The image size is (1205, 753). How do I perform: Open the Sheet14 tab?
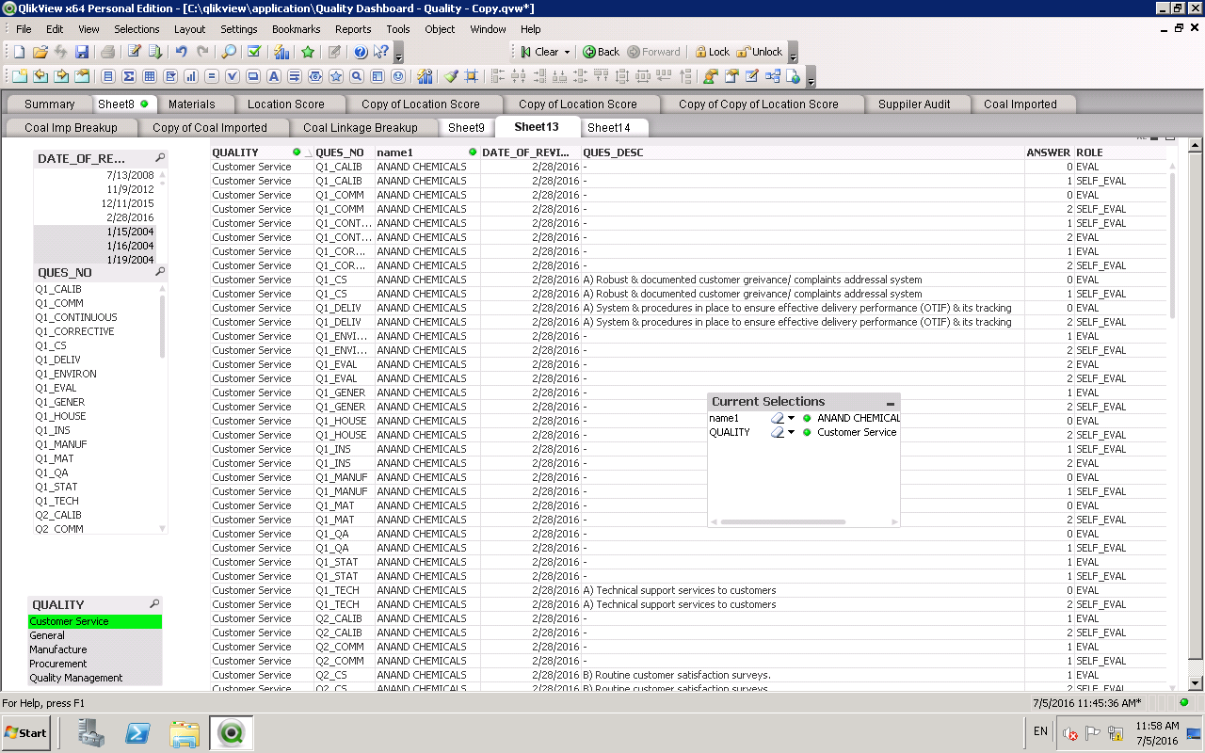609,128
